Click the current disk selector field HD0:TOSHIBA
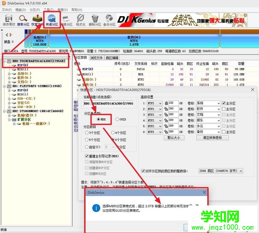 click(x=109, y=103)
